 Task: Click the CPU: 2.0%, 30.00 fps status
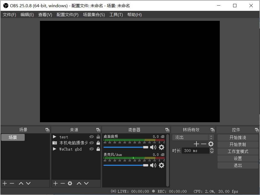click(x=216, y=191)
